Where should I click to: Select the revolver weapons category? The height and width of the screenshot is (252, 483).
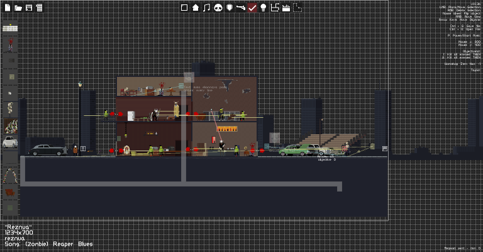[241, 8]
